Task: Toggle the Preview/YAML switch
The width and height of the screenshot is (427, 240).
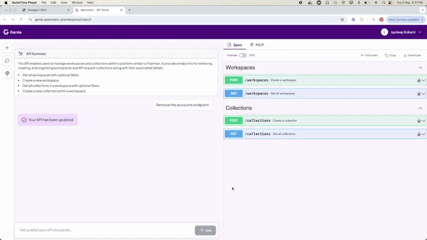Action: pos(243,55)
